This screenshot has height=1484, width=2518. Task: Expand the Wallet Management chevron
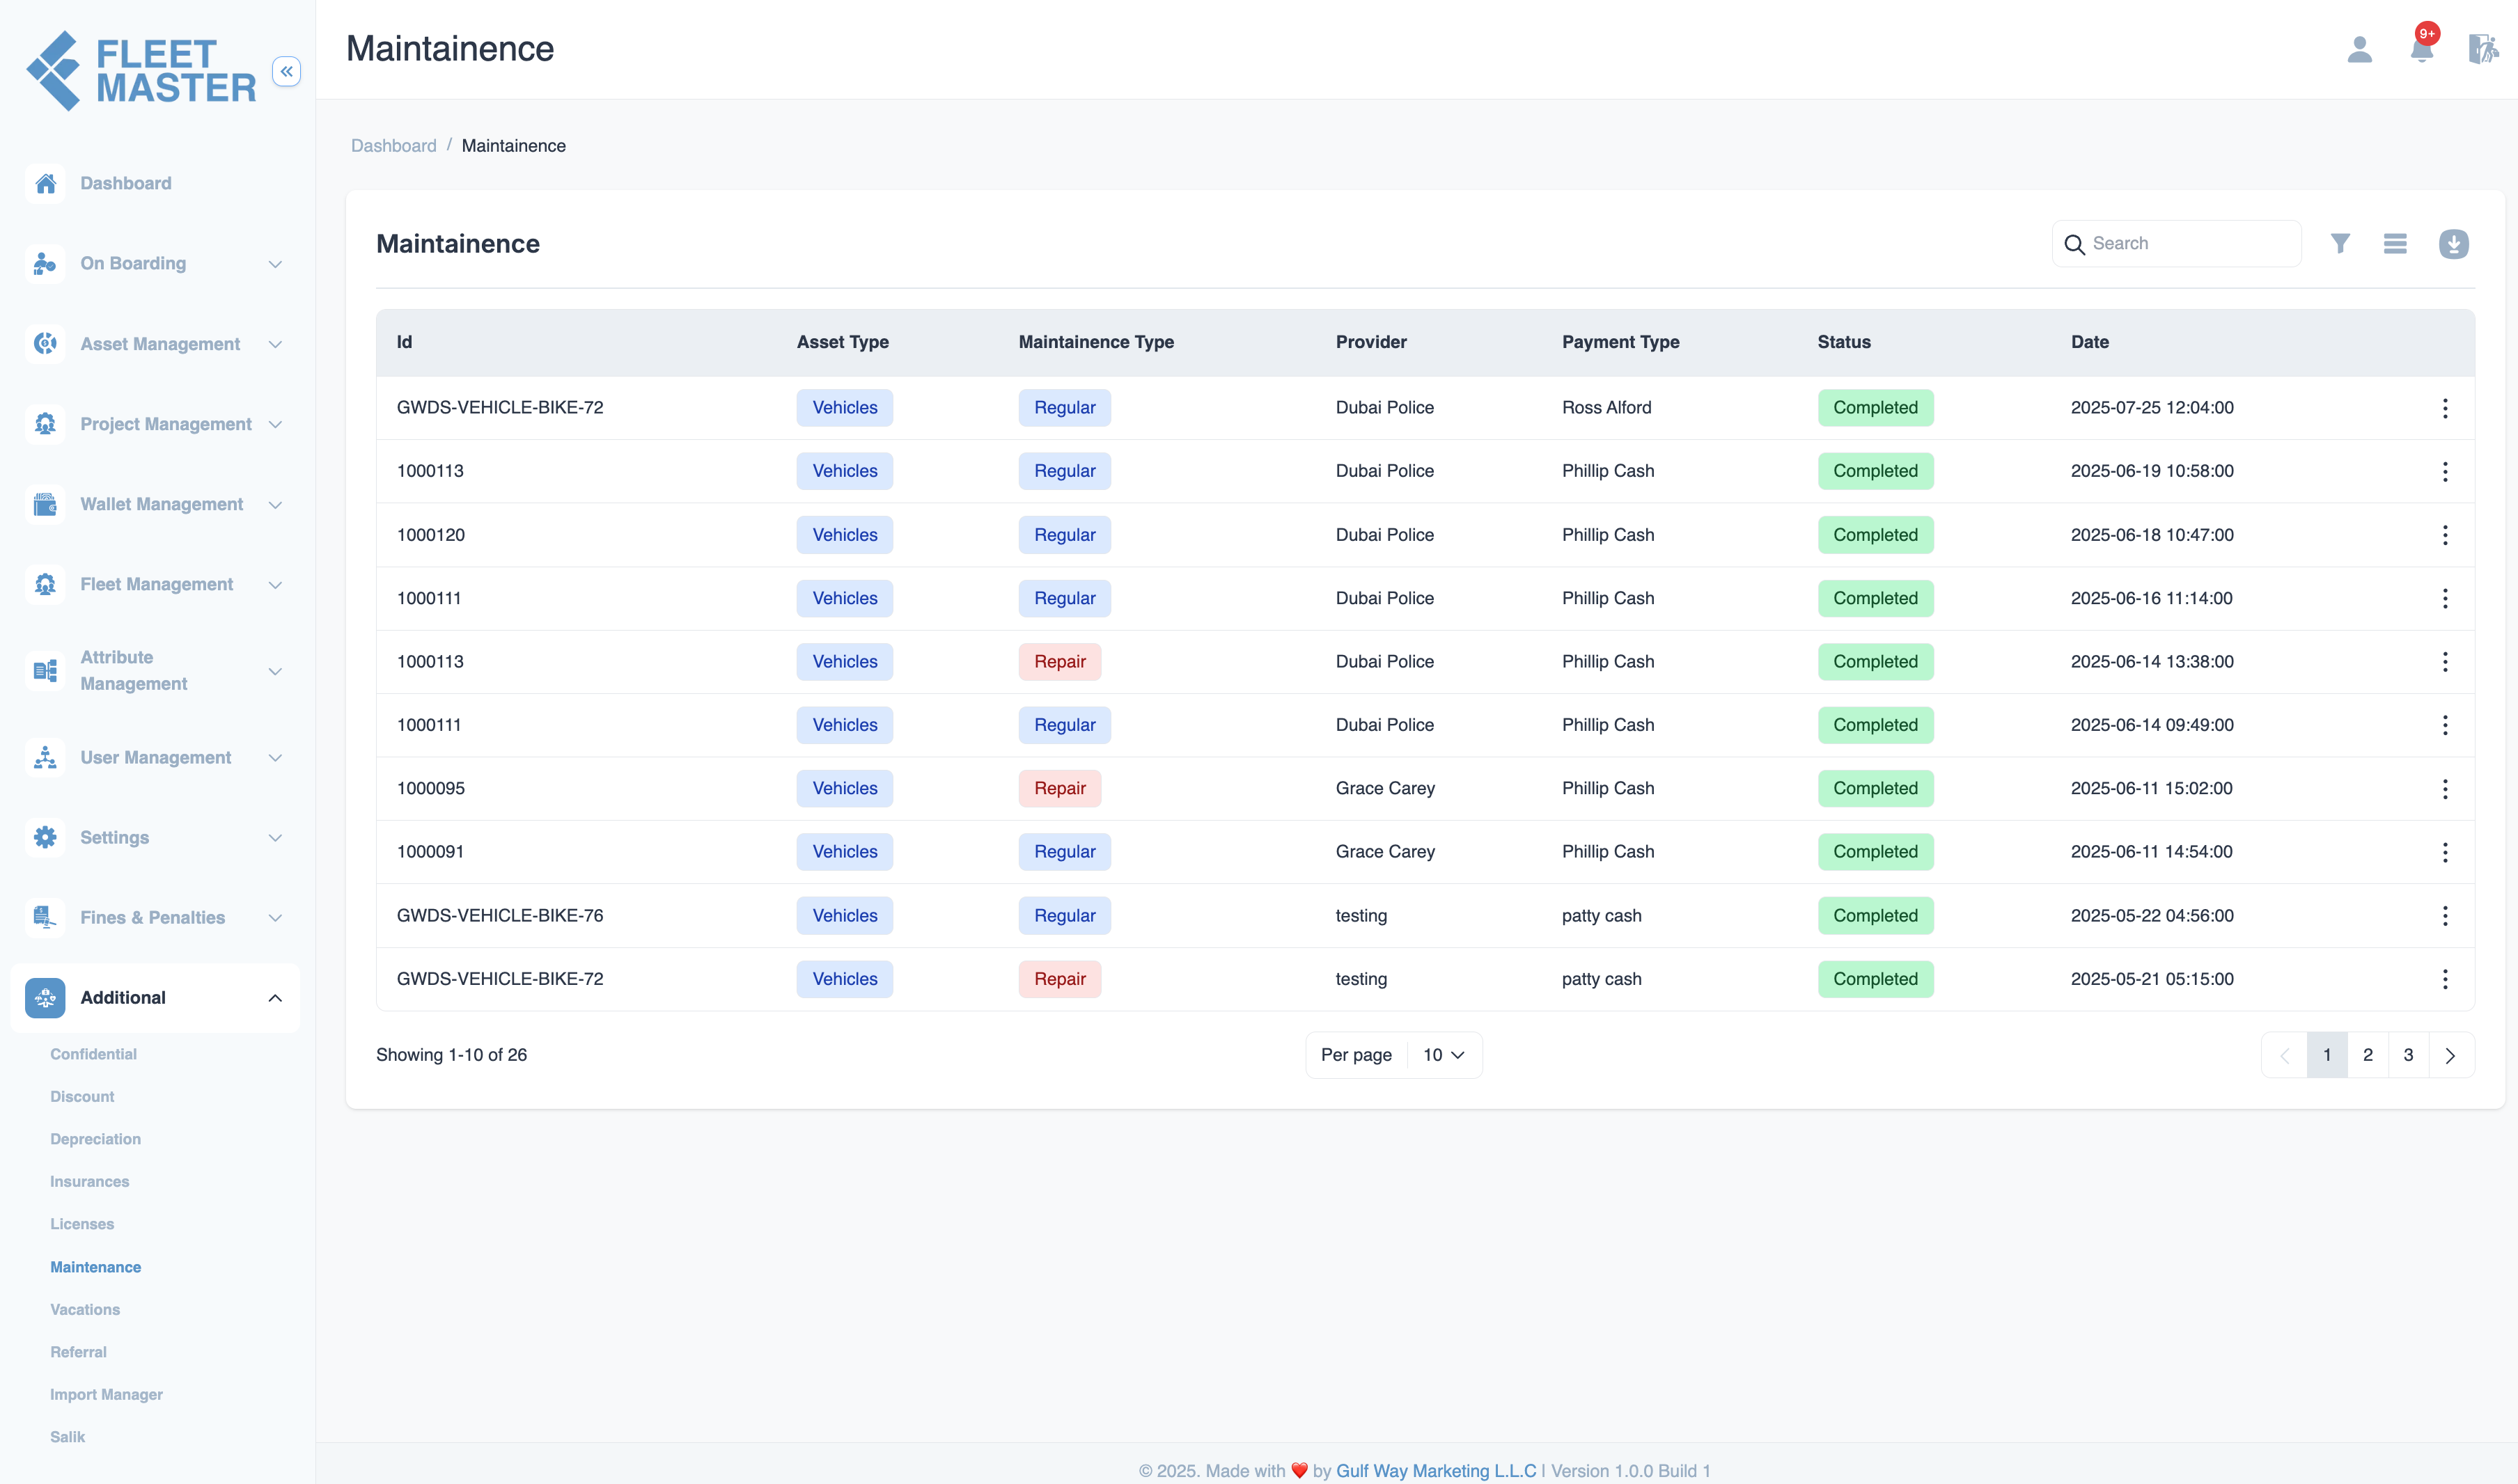pos(275,505)
